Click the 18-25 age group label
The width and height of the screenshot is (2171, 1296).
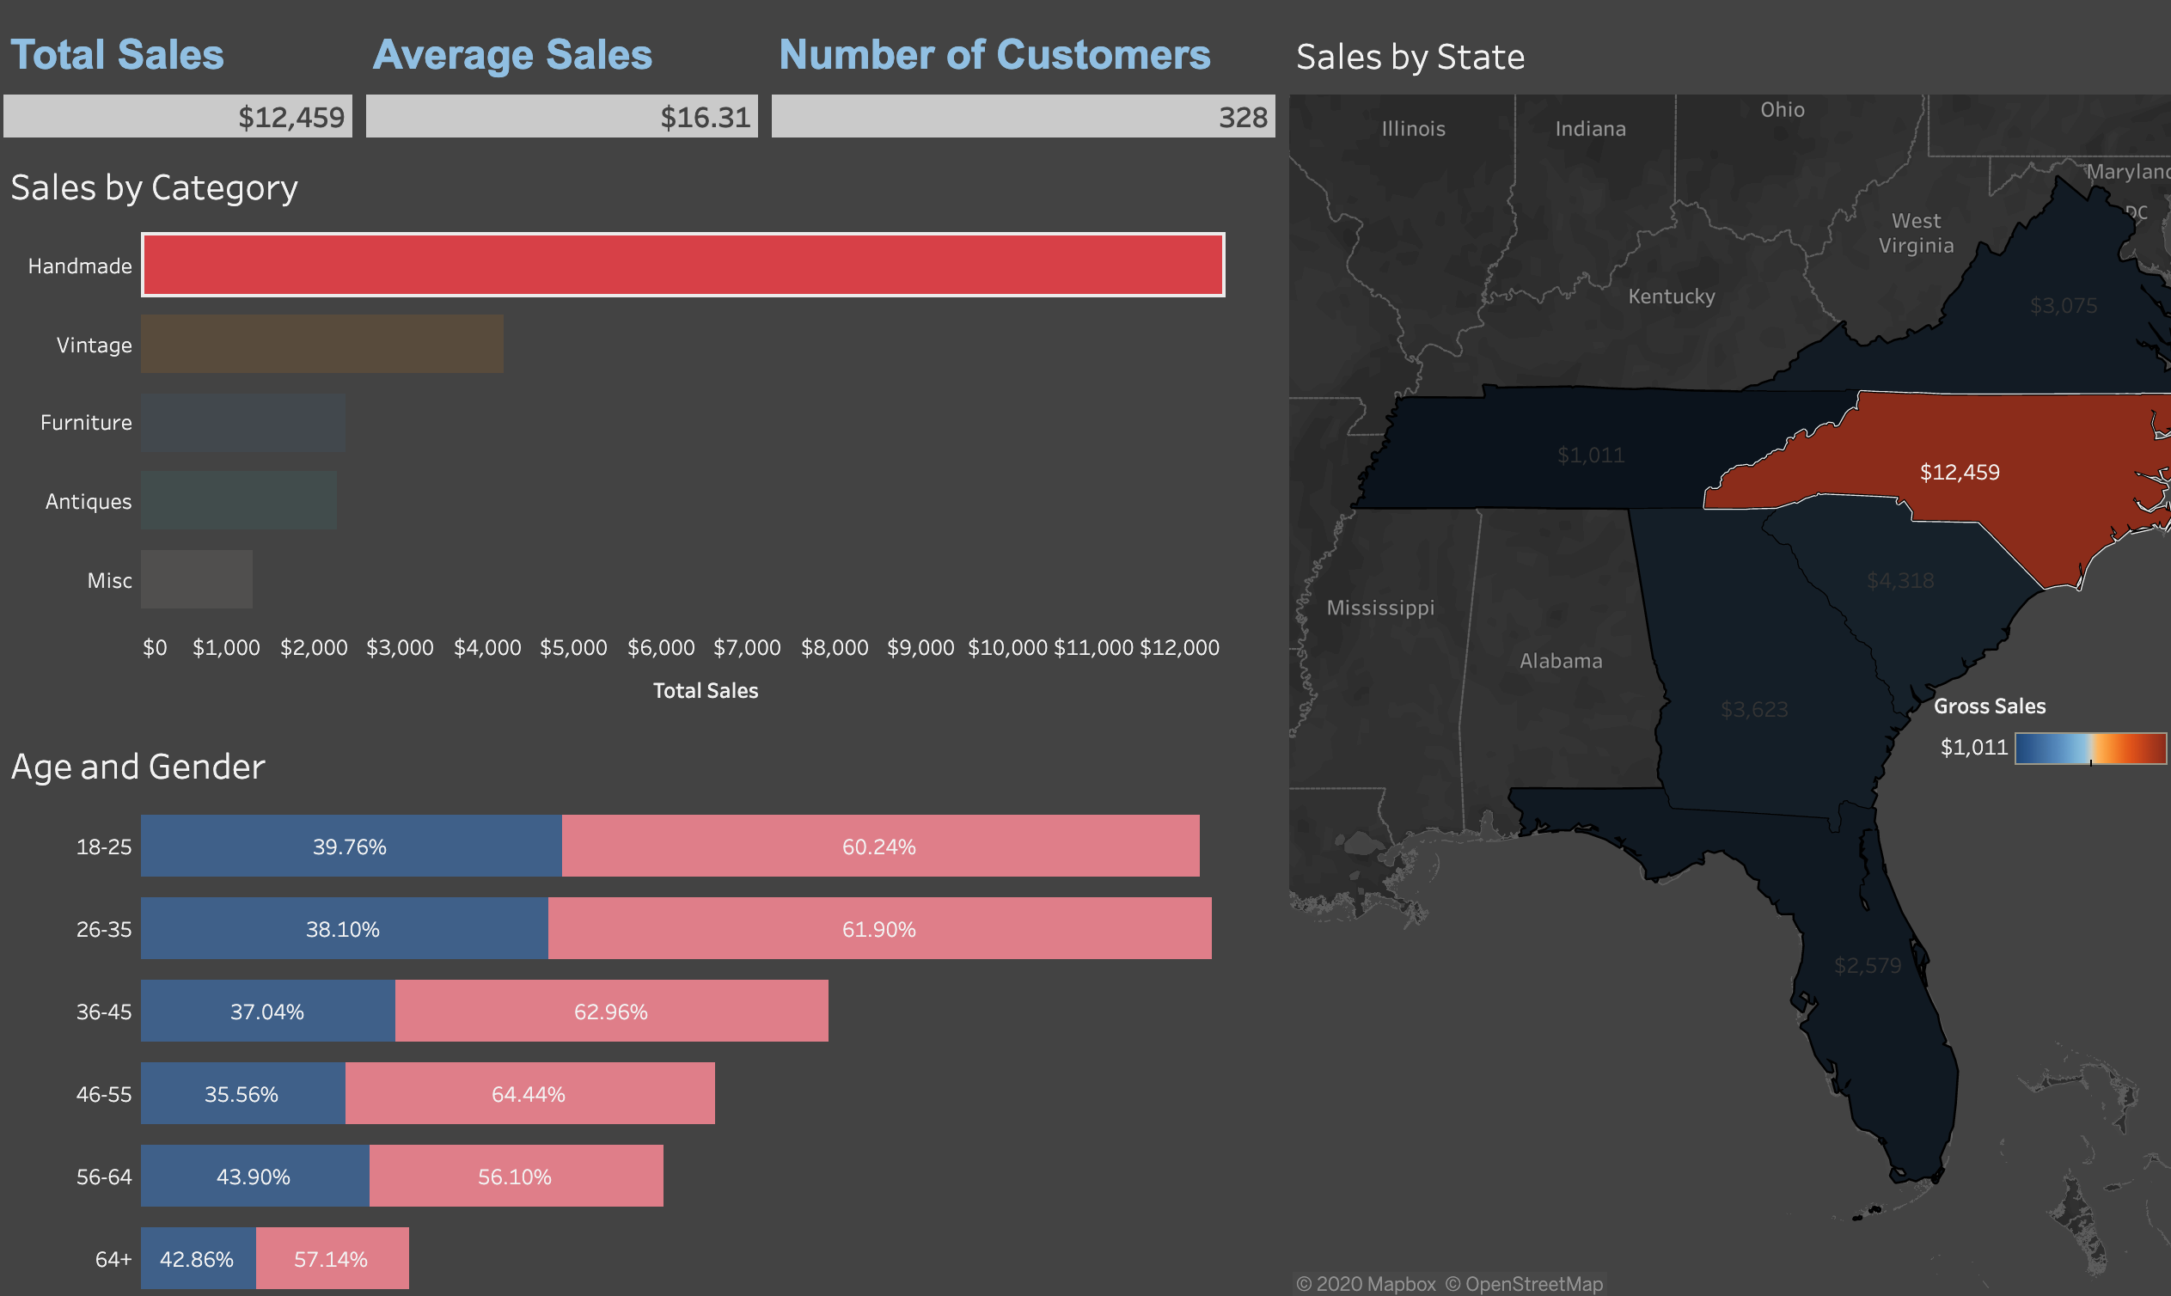[x=103, y=847]
